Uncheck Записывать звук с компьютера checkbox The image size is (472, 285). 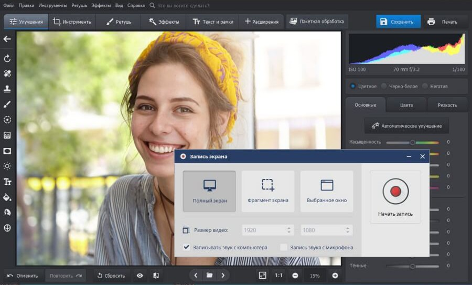point(187,247)
